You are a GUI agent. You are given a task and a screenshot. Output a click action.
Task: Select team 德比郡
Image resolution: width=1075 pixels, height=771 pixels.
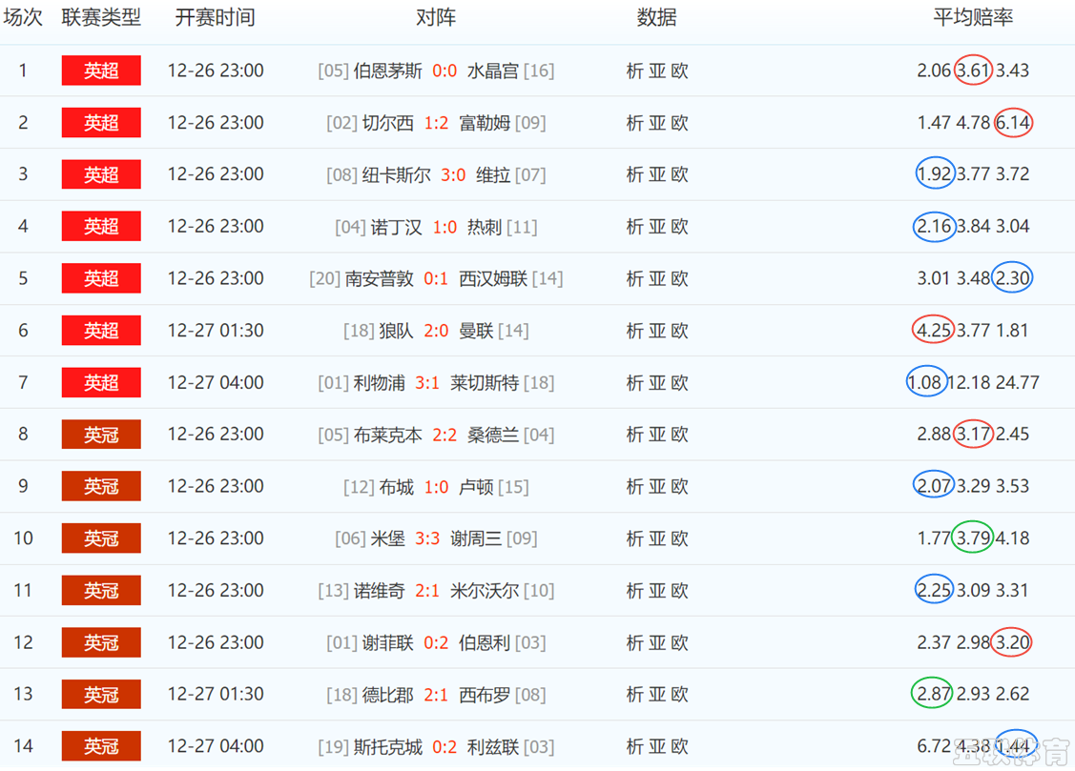[x=388, y=695]
